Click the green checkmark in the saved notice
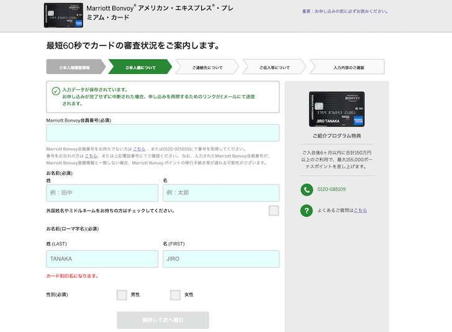 pyautogui.click(x=56, y=91)
